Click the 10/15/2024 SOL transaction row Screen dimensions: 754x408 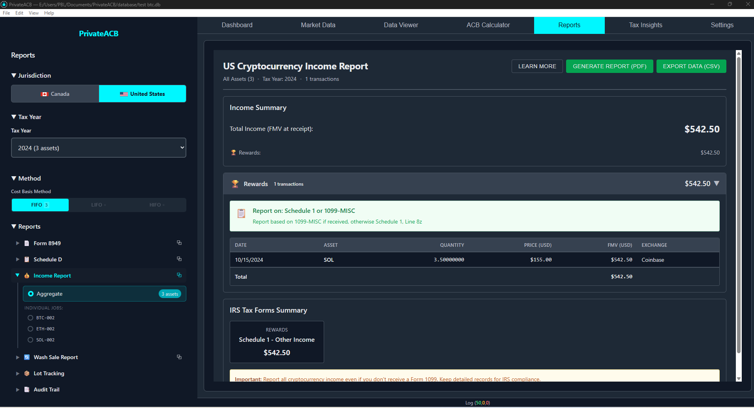click(x=475, y=260)
